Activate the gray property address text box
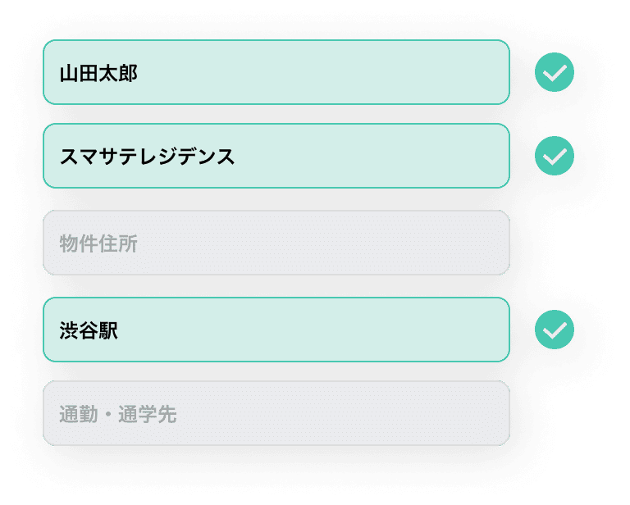This screenshot has height=505, width=630. click(276, 243)
